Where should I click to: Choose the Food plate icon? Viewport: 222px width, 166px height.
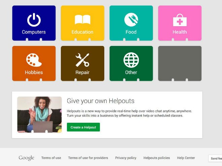coord(131,20)
